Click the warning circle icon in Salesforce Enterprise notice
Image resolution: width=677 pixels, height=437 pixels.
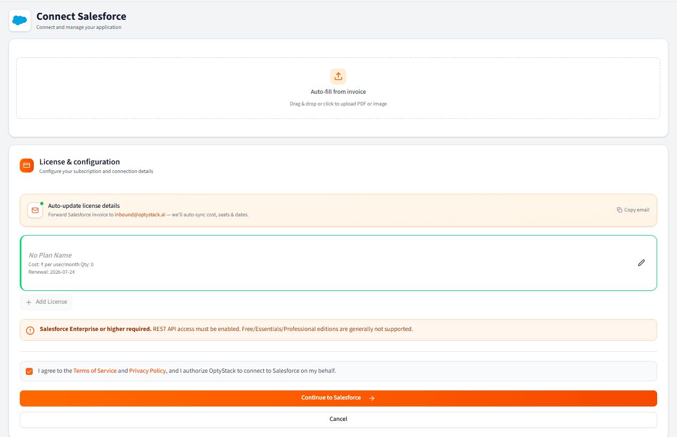30,330
